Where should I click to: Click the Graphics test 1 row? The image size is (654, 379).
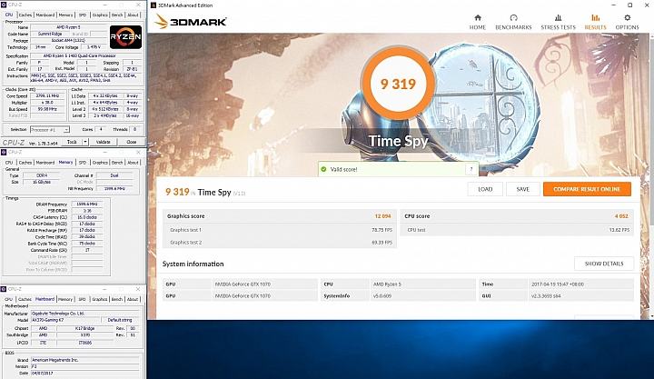pos(280,230)
